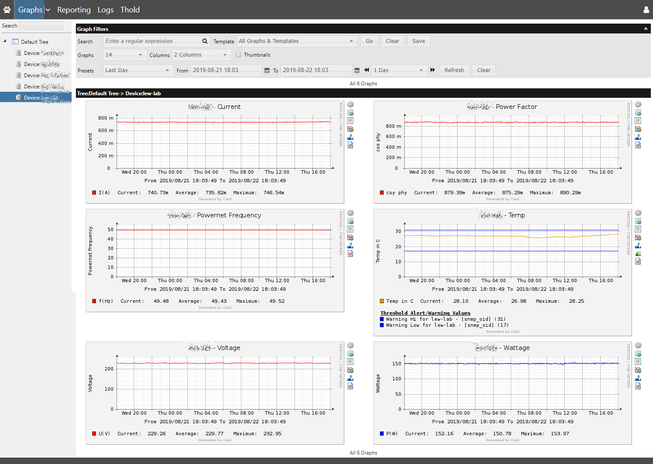Click the Refresh button

coord(454,70)
